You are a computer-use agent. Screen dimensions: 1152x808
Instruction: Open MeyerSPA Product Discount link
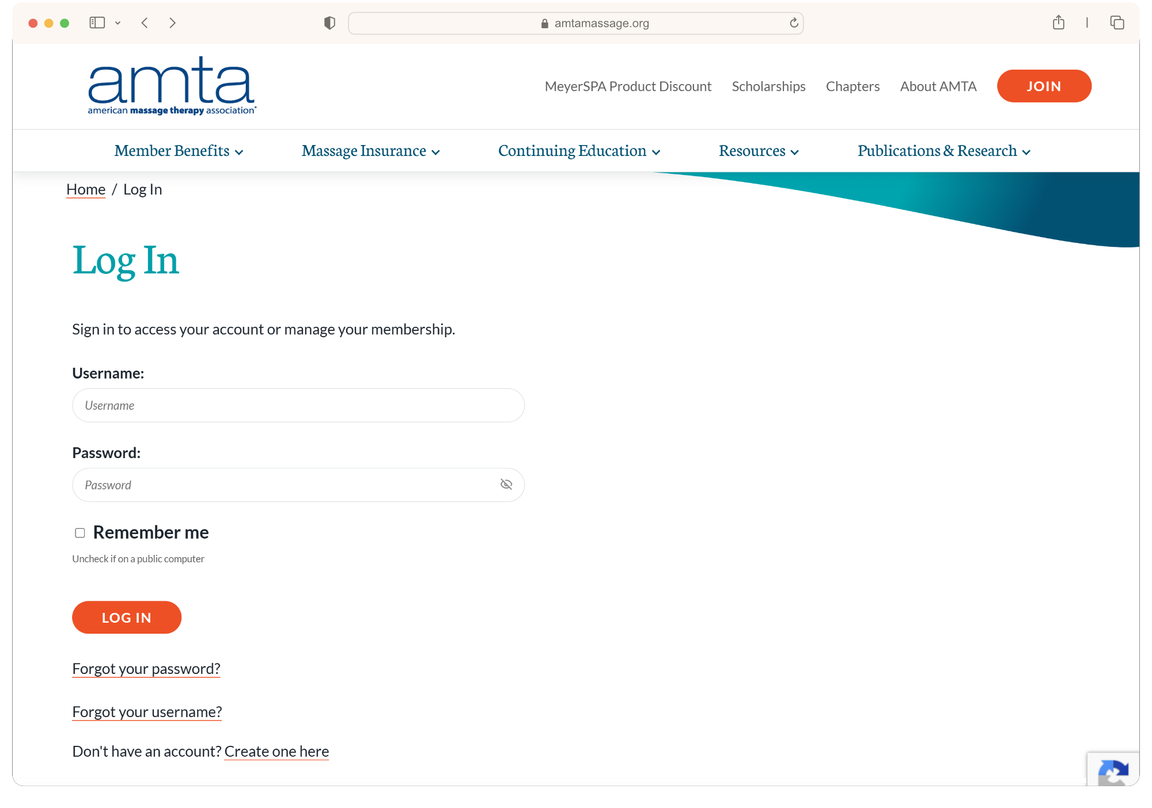(x=628, y=86)
